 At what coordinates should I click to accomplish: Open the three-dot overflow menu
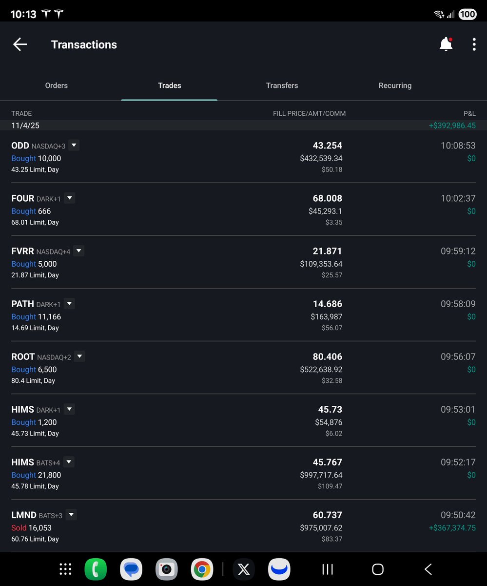click(474, 44)
